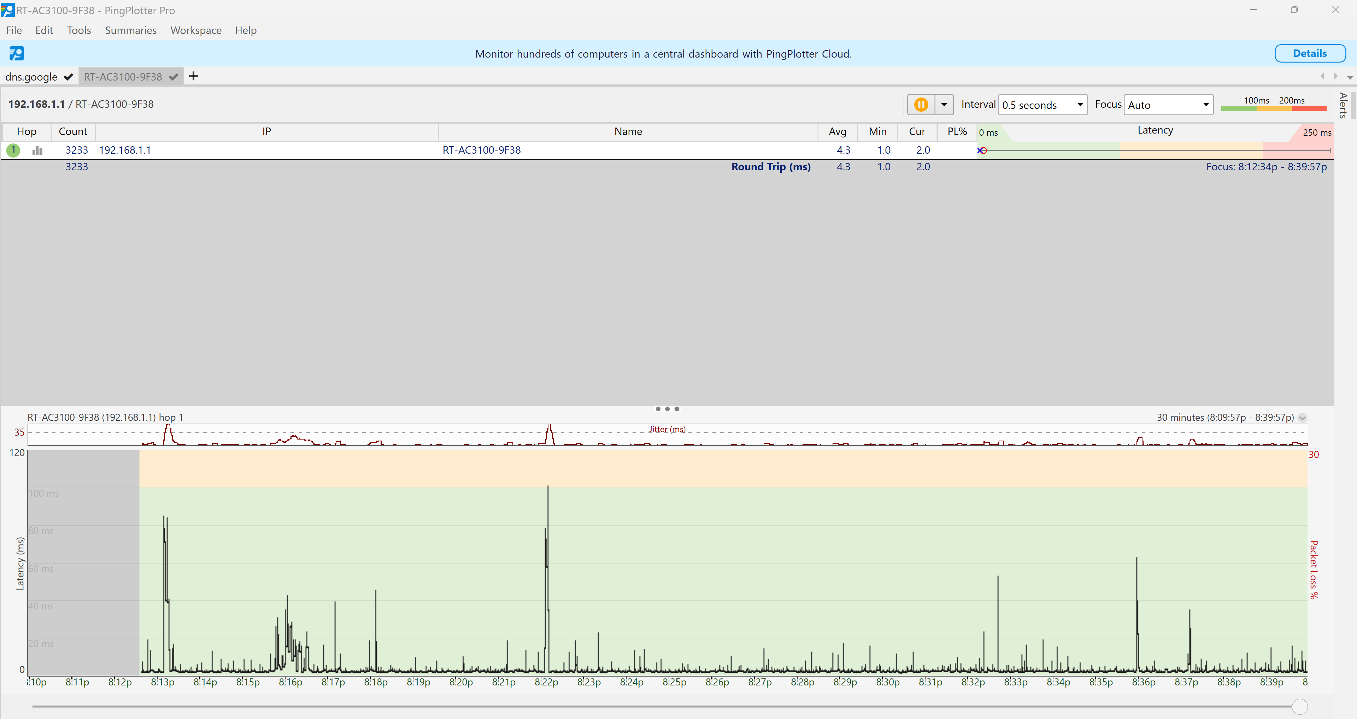
Task: Expand the 30 minutes timeline graph options
Action: click(x=1302, y=418)
